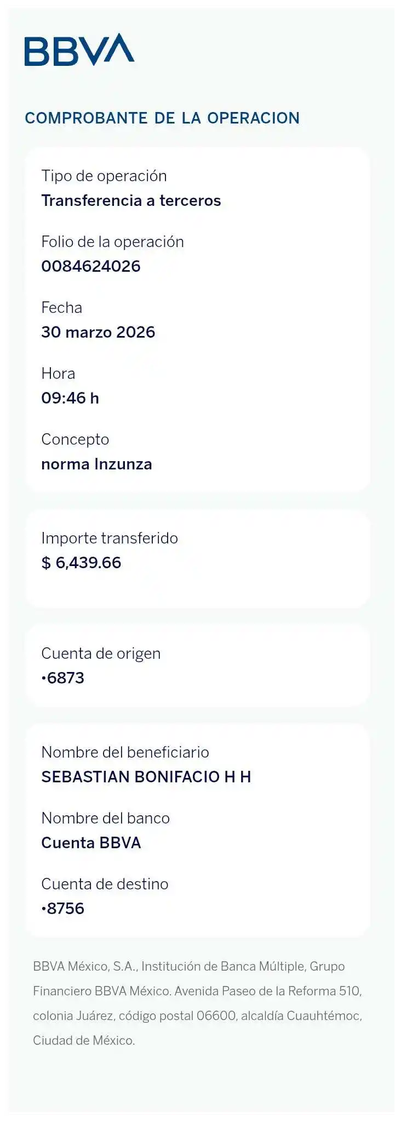The image size is (395, 1126).
Task: Select beneficiary name SEBASTIAN BONIFACIO H H
Action: point(146,777)
